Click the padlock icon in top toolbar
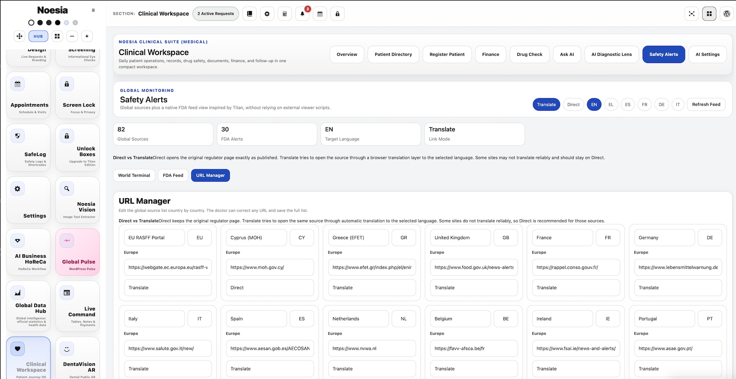Screen dimensions: 736x379 pos(337,14)
